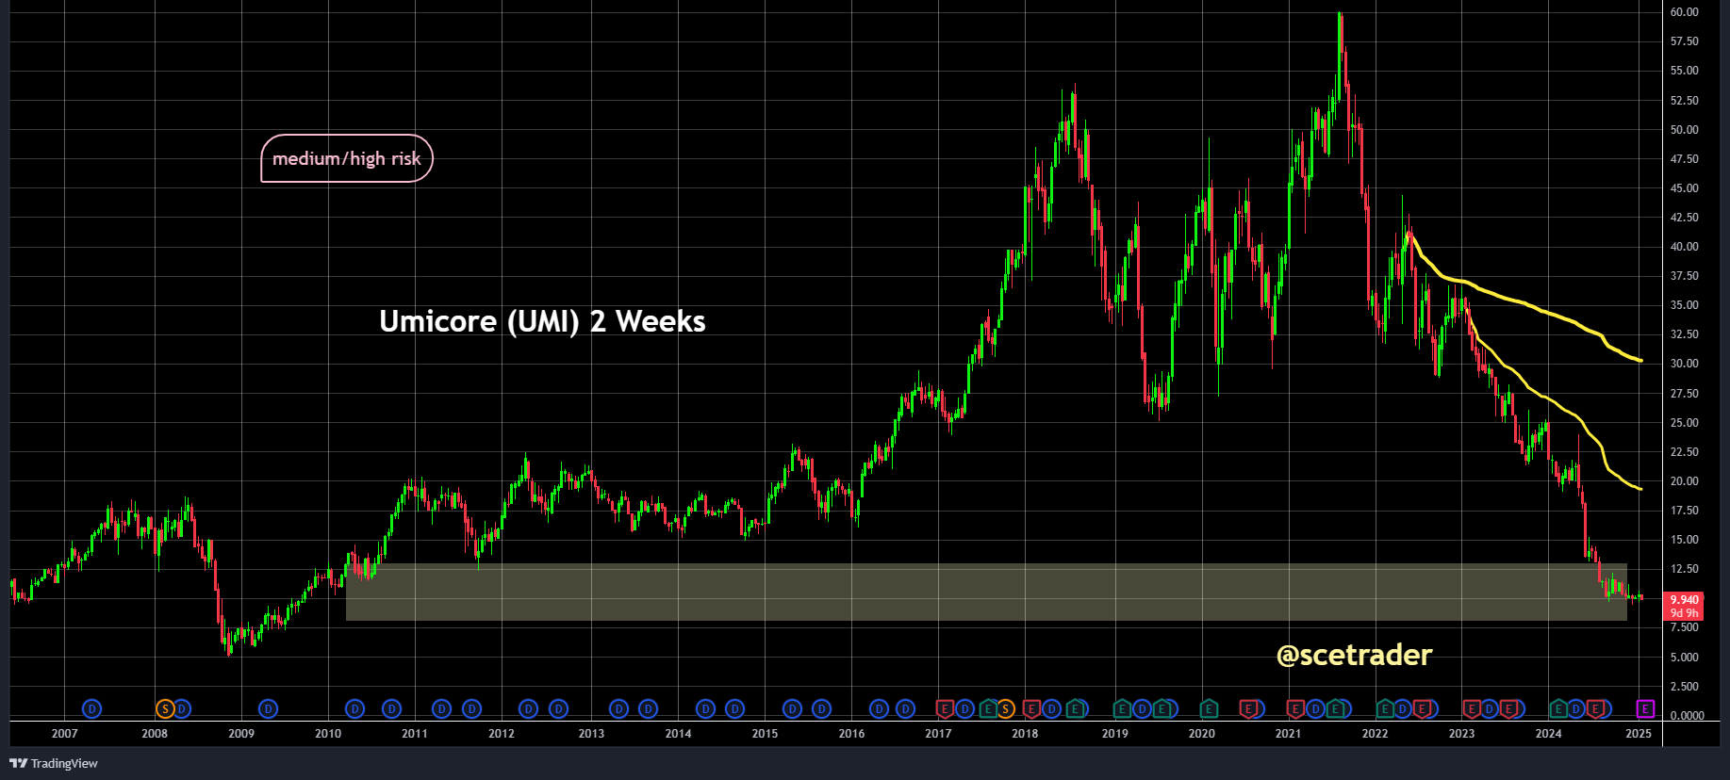Click the 2007 label on time axis

pos(64,734)
